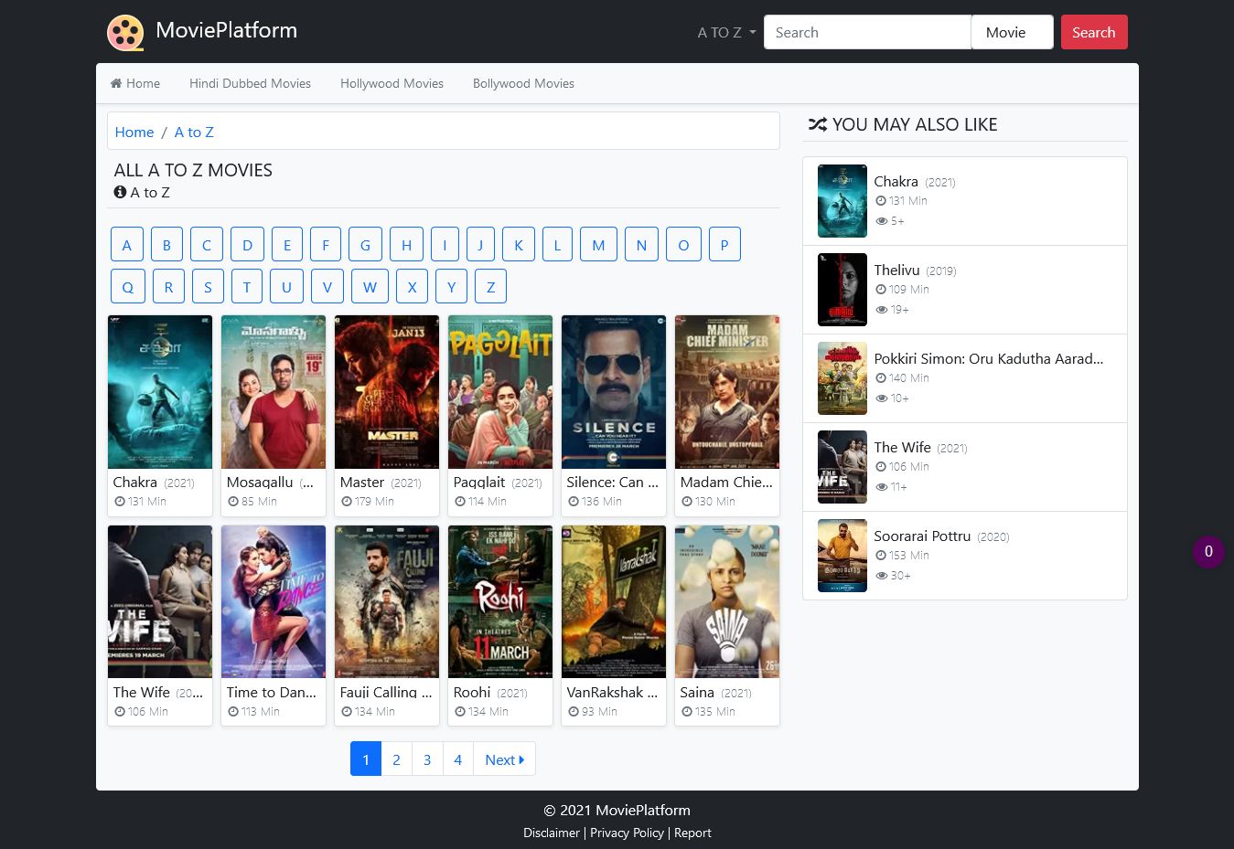1234x849 pixels.
Task: Open Bollywood Movies category
Action: point(523,83)
